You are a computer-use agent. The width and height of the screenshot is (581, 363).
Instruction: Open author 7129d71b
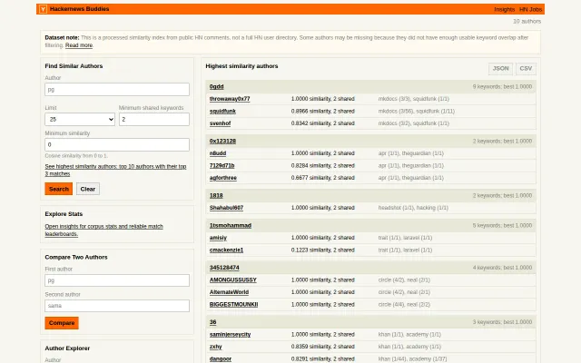point(222,165)
